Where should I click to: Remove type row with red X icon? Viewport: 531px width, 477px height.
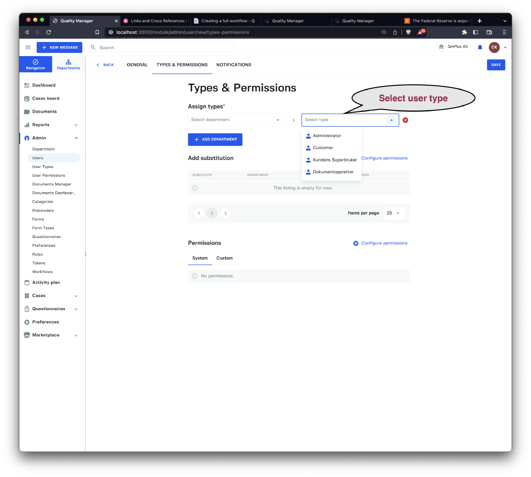(x=405, y=120)
